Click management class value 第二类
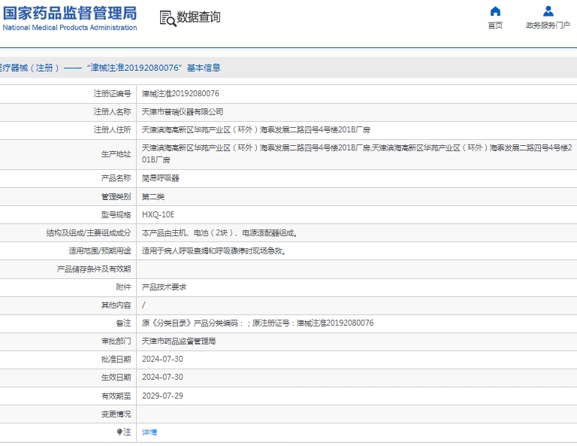The height and width of the screenshot is (446, 577). [x=153, y=196]
